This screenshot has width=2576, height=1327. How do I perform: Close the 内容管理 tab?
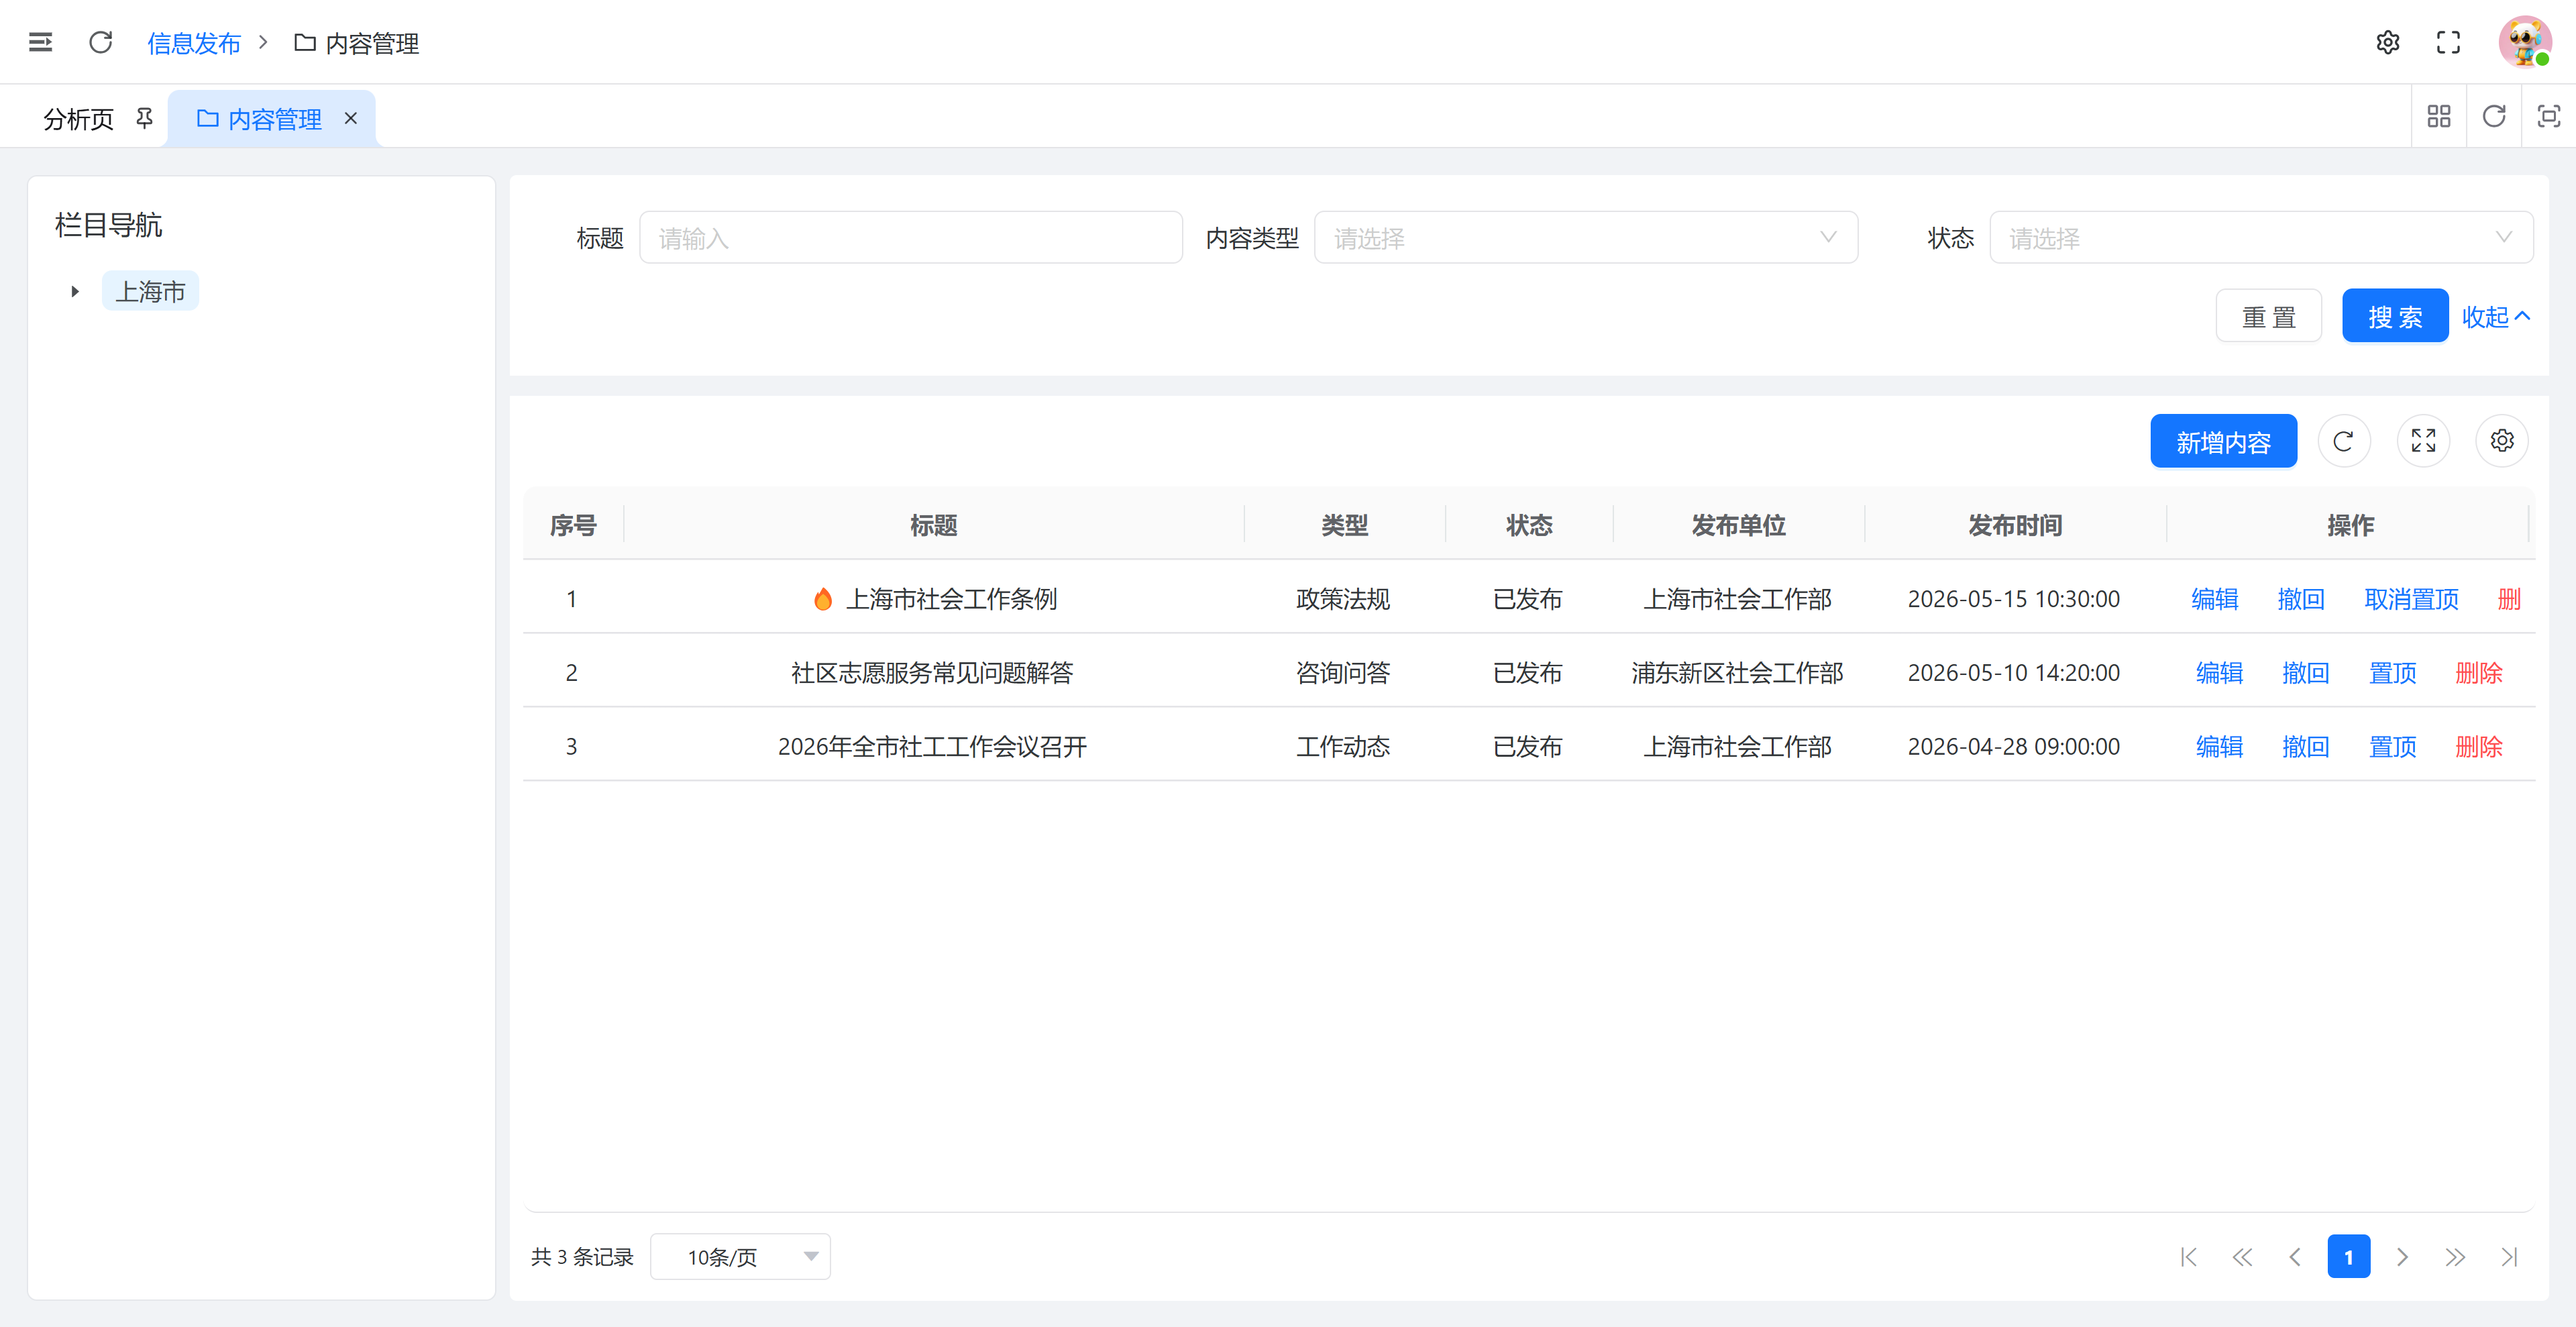(x=351, y=118)
